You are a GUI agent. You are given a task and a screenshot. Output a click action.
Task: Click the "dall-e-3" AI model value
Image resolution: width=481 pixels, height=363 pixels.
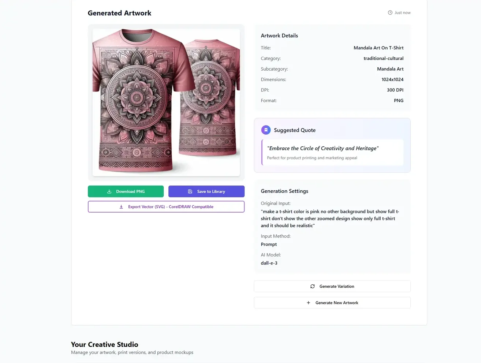269,263
